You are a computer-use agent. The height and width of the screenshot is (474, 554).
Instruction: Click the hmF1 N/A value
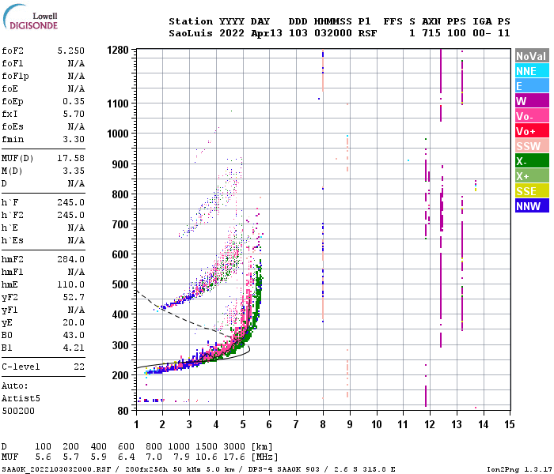click(x=76, y=273)
